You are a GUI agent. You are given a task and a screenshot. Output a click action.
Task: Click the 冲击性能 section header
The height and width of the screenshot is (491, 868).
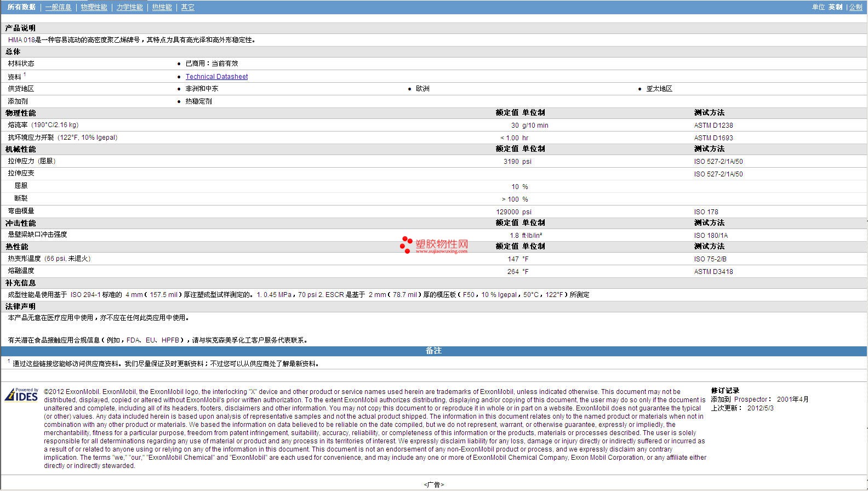[20, 223]
